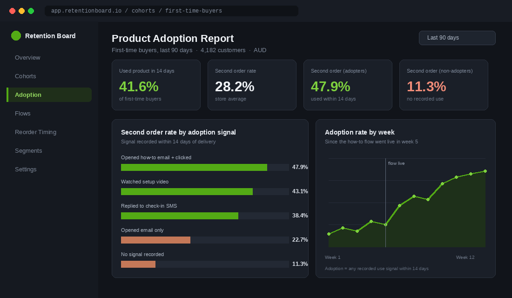Select the Adoption sidebar item

(49, 95)
